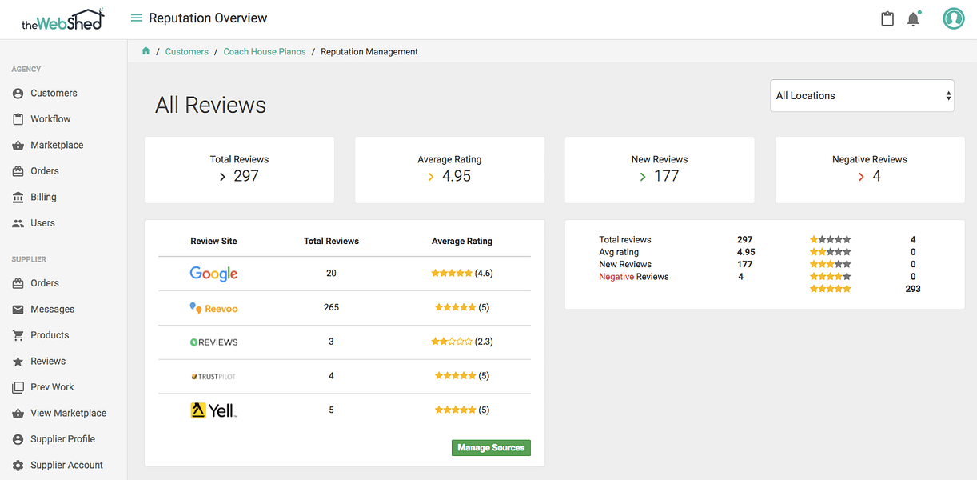Click the Yell review site logo

tap(213, 410)
